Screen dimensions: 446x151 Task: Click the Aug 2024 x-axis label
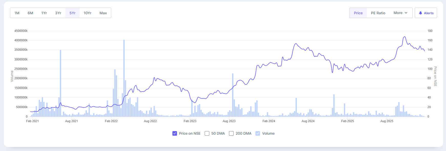coord(308,121)
